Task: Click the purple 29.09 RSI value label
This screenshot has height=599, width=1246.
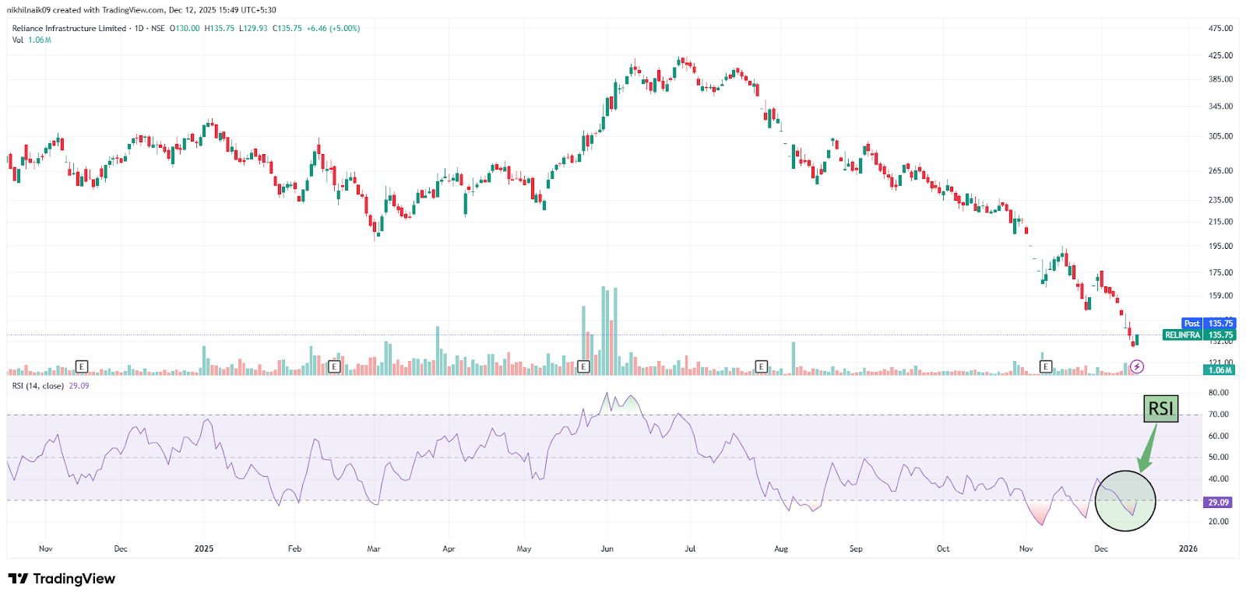Action: (1218, 503)
